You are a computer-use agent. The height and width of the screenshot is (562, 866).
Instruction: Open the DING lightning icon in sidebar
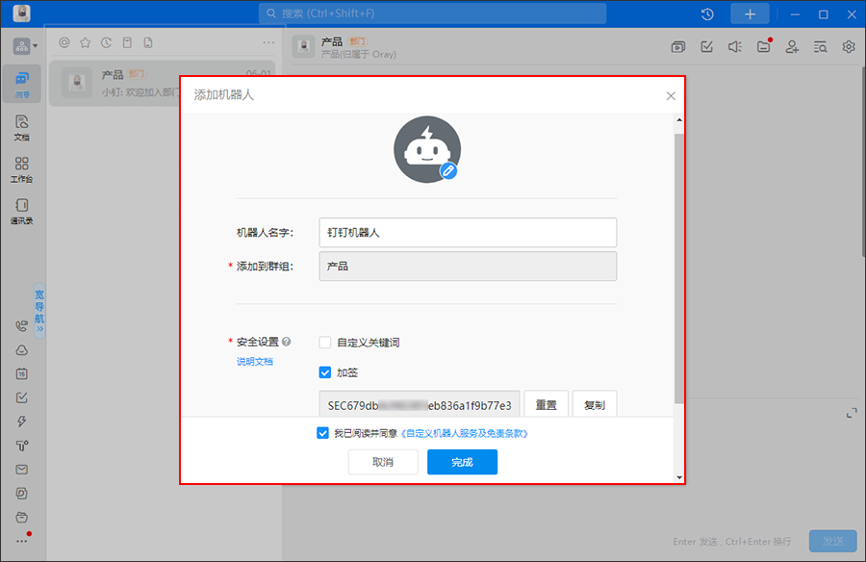coord(21,421)
